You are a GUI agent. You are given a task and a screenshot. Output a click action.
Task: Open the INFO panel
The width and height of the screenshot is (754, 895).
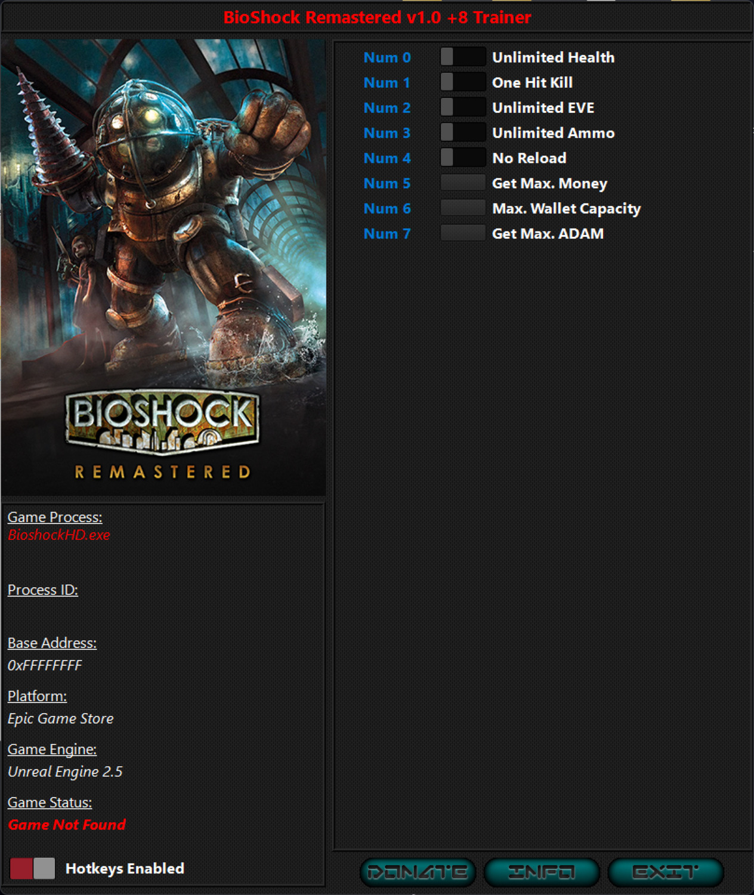tap(540, 872)
